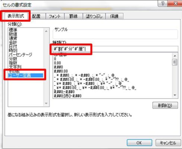Switch to the 配置 tab
The image size is (182, 149).
[x=36, y=16]
